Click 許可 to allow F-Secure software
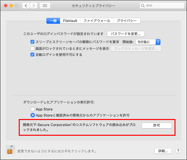The image size is (187, 160). 156,126
